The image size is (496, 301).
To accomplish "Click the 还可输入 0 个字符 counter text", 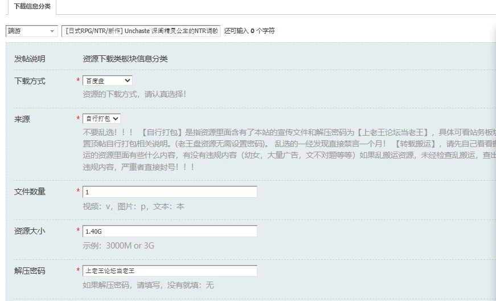I will click(x=249, y=31).
